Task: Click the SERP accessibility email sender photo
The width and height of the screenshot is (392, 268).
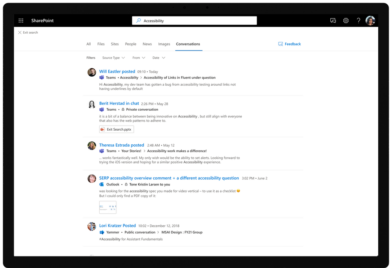Action: [92, 179]
